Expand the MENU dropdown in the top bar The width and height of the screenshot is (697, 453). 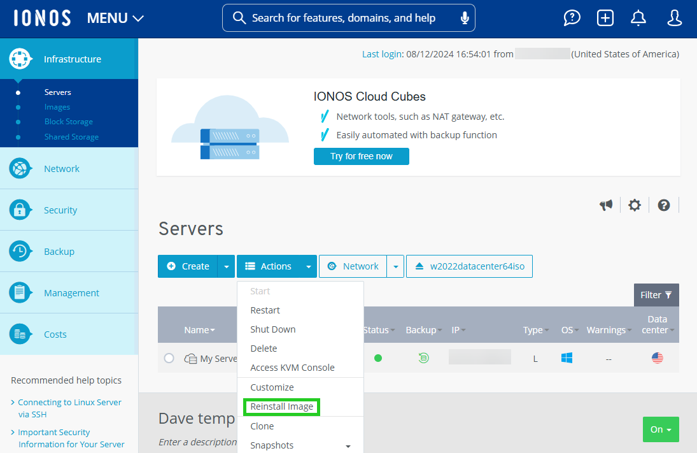coord(115,18)
